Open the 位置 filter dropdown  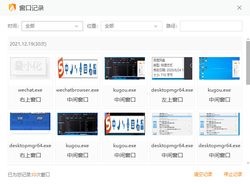click(x=132, y=26)
